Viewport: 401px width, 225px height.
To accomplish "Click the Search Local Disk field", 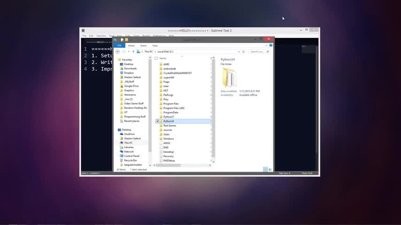I will 259,52.
